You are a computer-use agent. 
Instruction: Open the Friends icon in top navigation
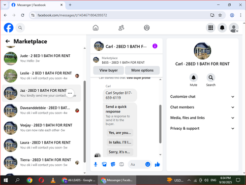coord(121,28)
